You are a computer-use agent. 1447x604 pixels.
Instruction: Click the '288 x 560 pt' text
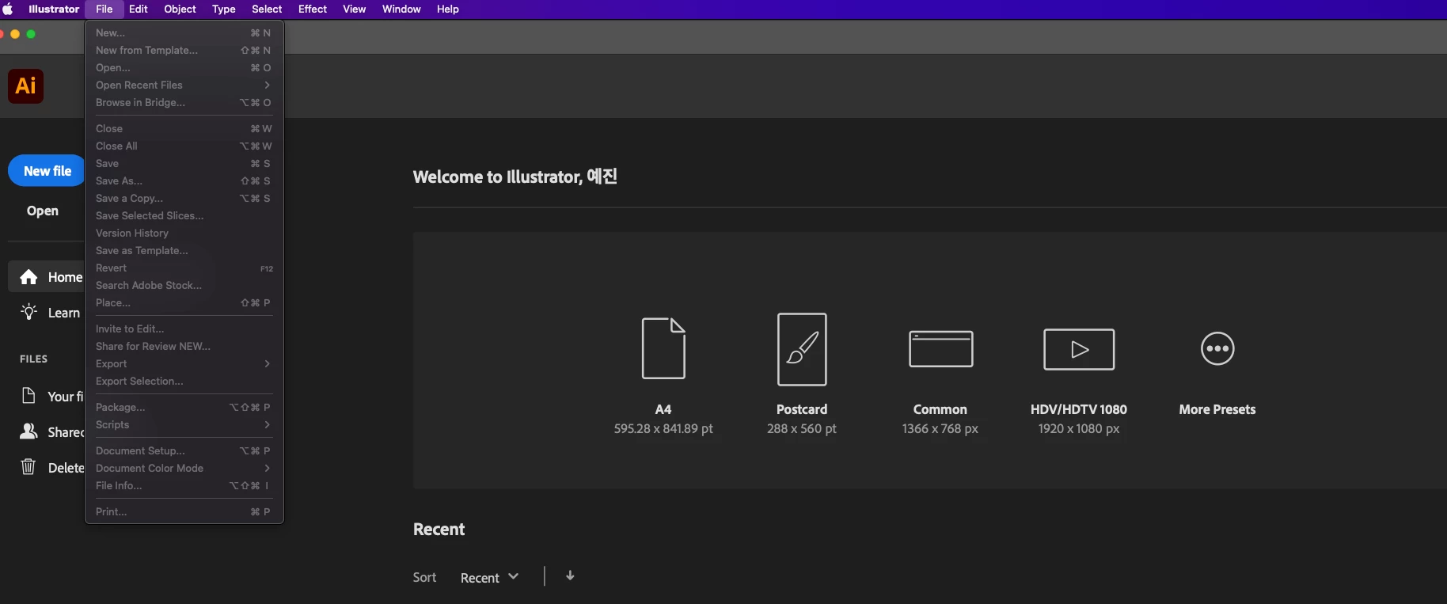802,428
